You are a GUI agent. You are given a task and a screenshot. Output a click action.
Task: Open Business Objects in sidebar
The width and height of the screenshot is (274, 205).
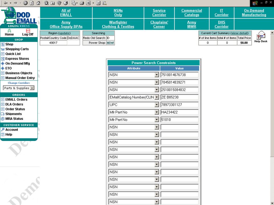click(19, 73)
